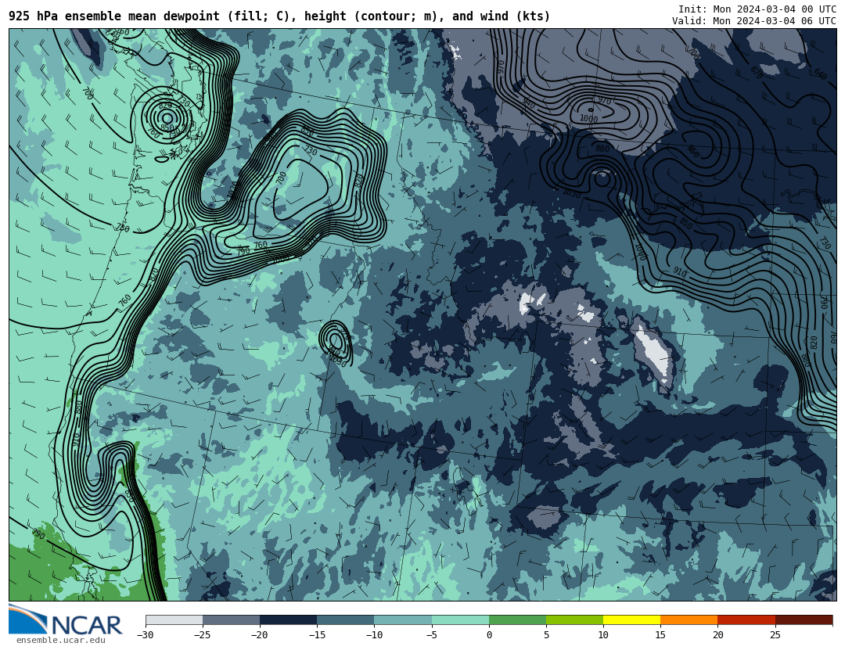This screenshot has width=845, height=650.
Task: Click the 10 to 15 yellow colorbar swatch
Action: click(x=631, y=619)
